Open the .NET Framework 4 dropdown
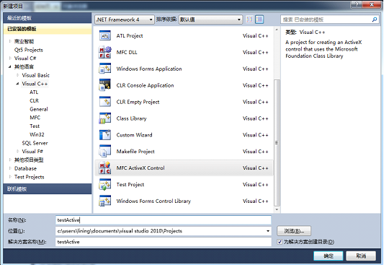 [x=125, y=19]
